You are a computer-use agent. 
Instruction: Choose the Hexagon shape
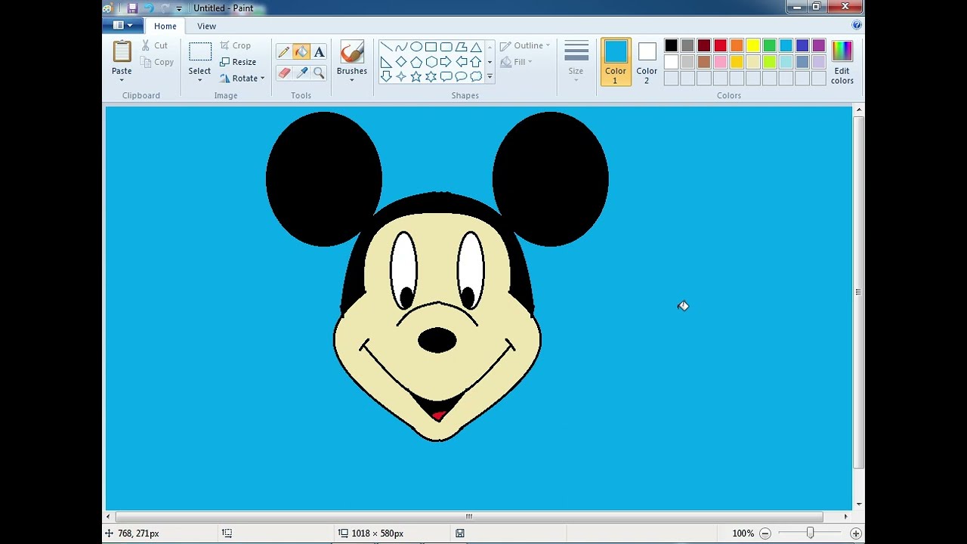coord(431,62)
